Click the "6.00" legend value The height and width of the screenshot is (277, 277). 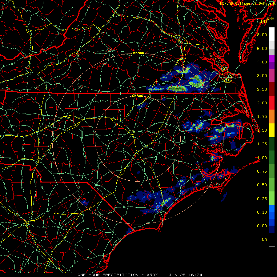pyautogui.click(x=262, y=48)
